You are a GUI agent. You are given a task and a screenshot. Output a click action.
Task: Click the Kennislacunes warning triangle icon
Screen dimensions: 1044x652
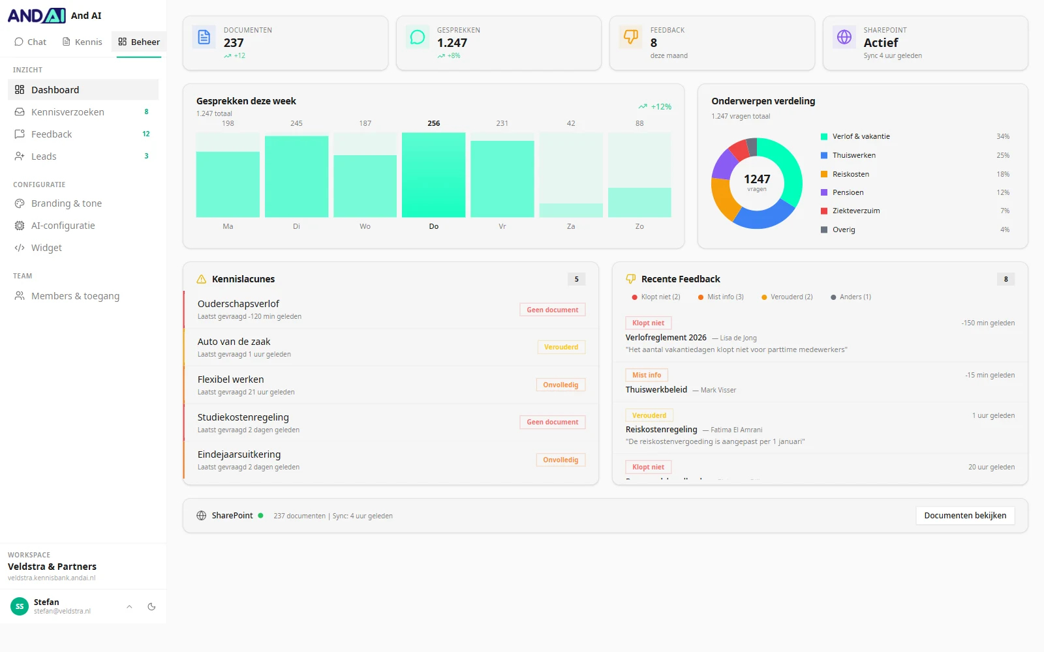tap(202, 279)
